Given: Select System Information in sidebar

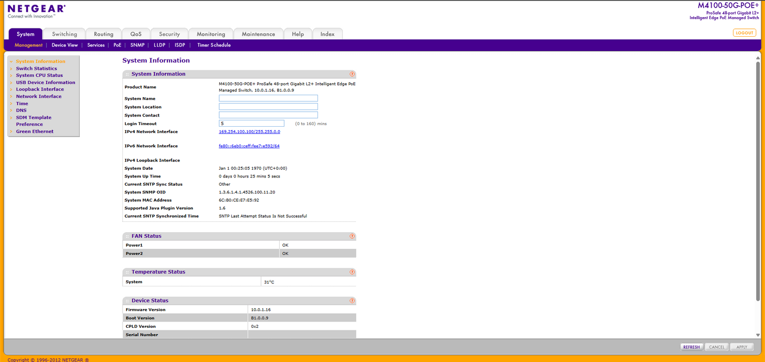Looking at the screenshot, I should pyautogui.click(x=40, y=62).
